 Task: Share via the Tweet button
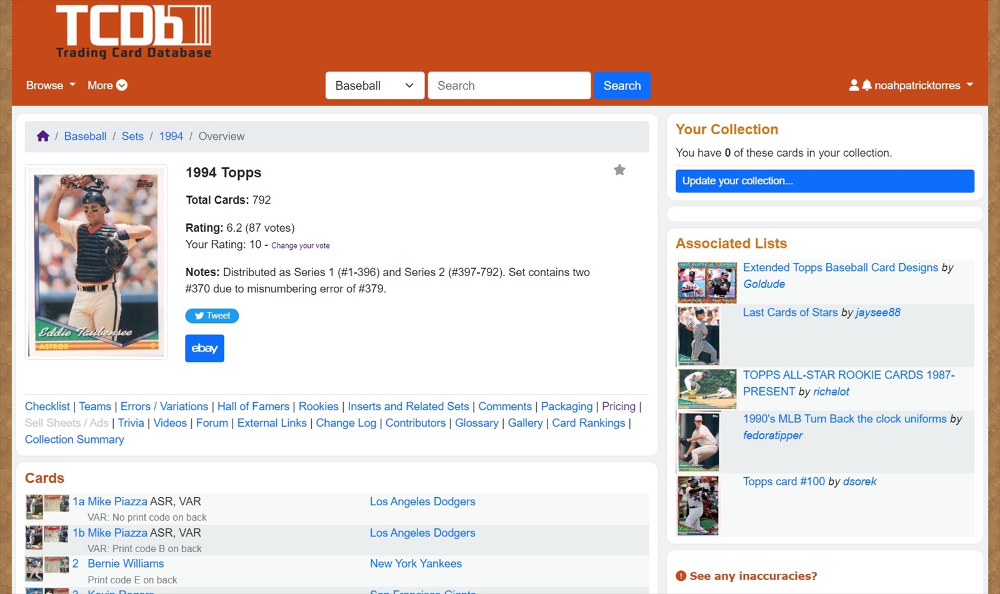tap(212, 315)
